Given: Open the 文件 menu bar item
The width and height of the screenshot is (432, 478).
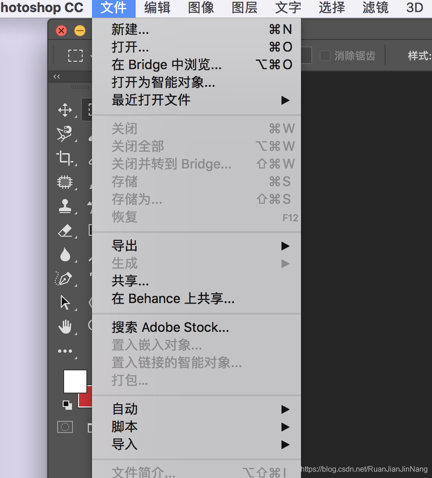Looking at the screenshot, I should [114, 7].
